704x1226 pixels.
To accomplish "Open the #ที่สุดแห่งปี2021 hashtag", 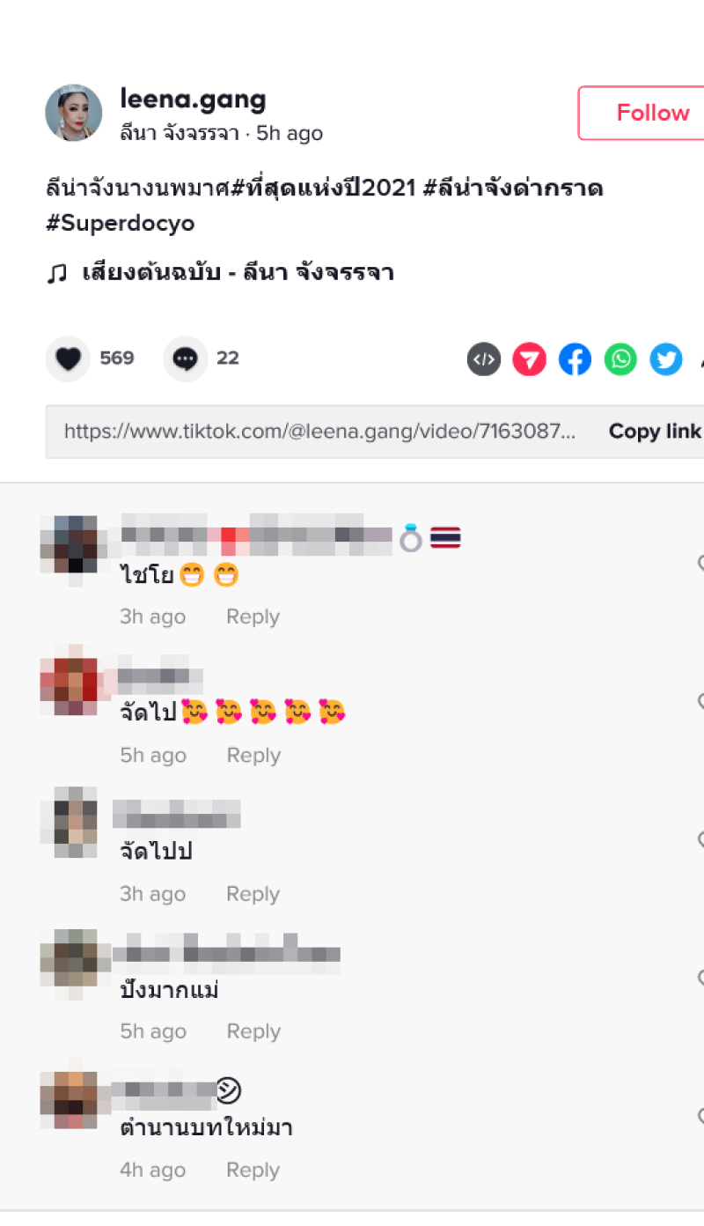I will point(323,188).
